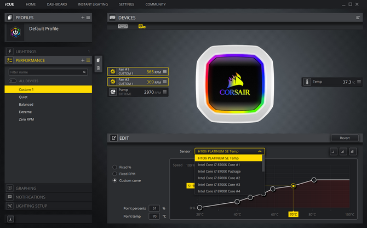Click the download icon at bottom left
Screen dimensions: 367x228
10,219
